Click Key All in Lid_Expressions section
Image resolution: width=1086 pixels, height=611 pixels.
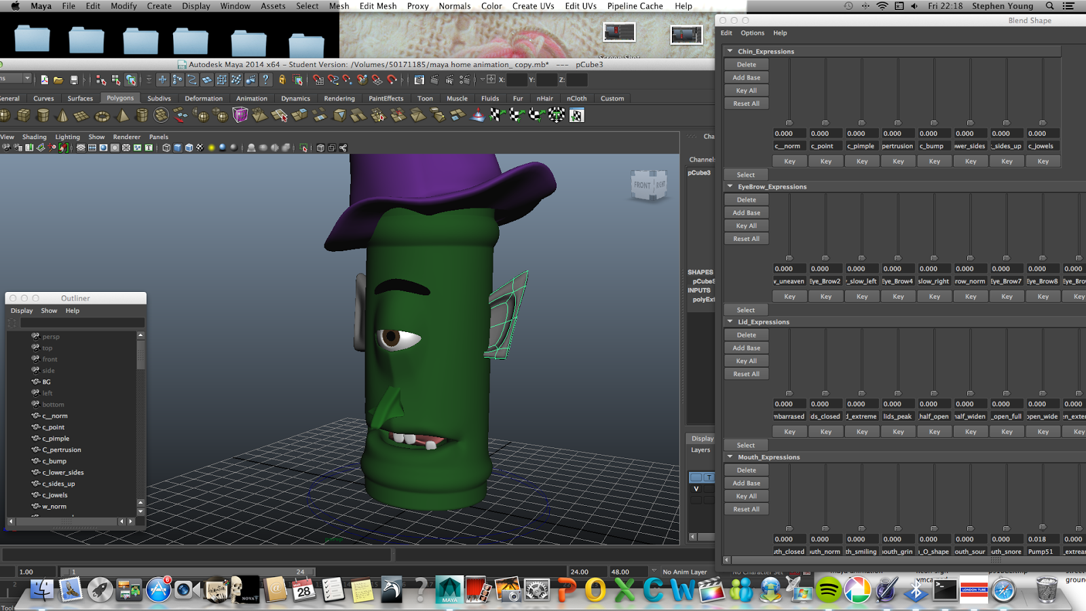point(746,360)
